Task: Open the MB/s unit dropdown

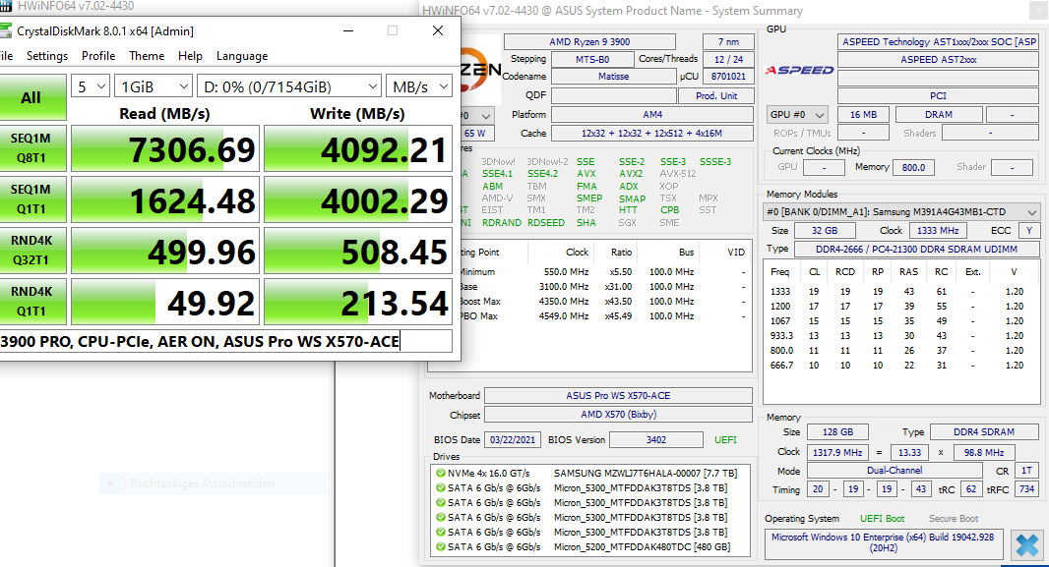Action: [x=419, y=86]
